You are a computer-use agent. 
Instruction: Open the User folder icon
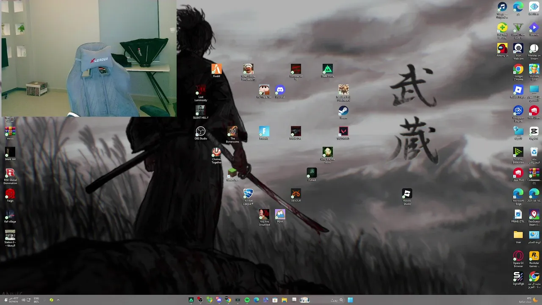pyautogui.click(x=518, y=237)
